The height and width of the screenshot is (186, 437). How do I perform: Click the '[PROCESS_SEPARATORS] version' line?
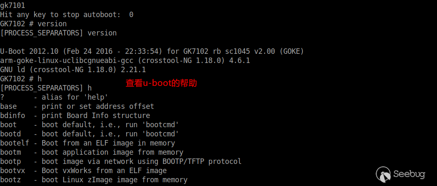pos(58,33)
